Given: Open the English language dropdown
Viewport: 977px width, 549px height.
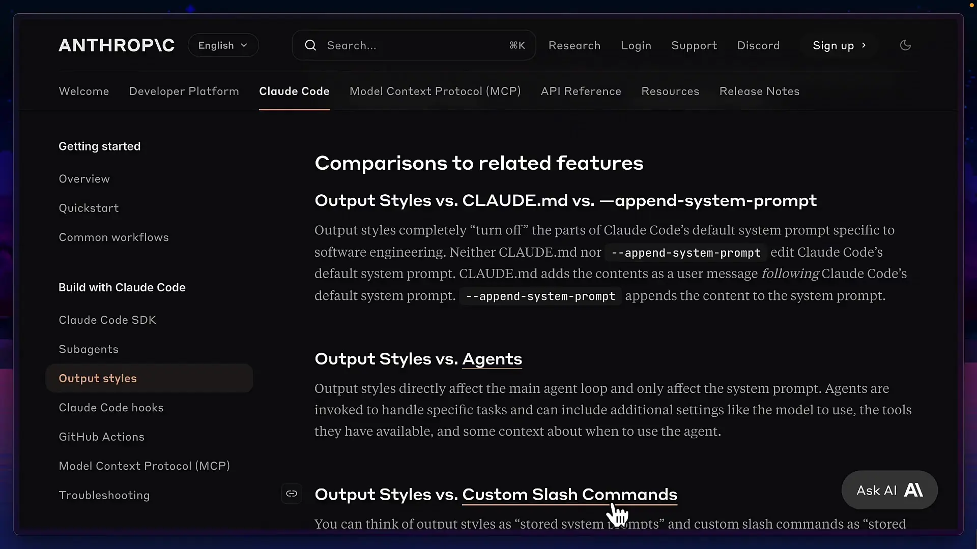Looking at the screenshot, I should point(223,45).
